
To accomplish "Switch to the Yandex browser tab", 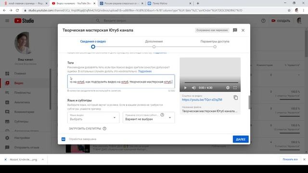I will [x=26, y=3].
